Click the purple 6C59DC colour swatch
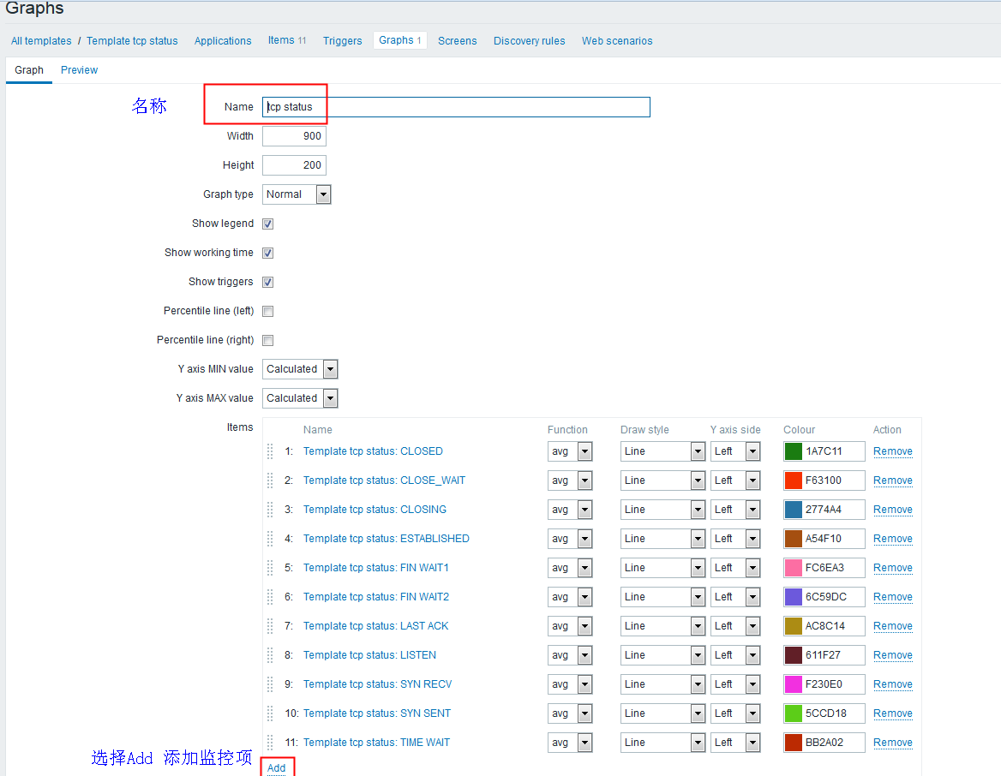This screenshot has height=776, width=1001. pyautogui.click(x=793, y=597)
